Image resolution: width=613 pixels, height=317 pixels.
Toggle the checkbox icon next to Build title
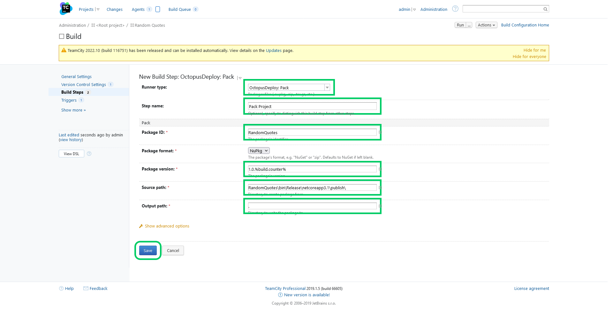tap(62, 36)
